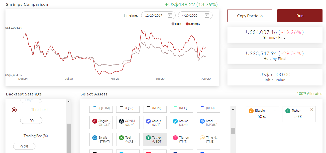Select the Stellar (XLM) asset icon

[175, 121]
